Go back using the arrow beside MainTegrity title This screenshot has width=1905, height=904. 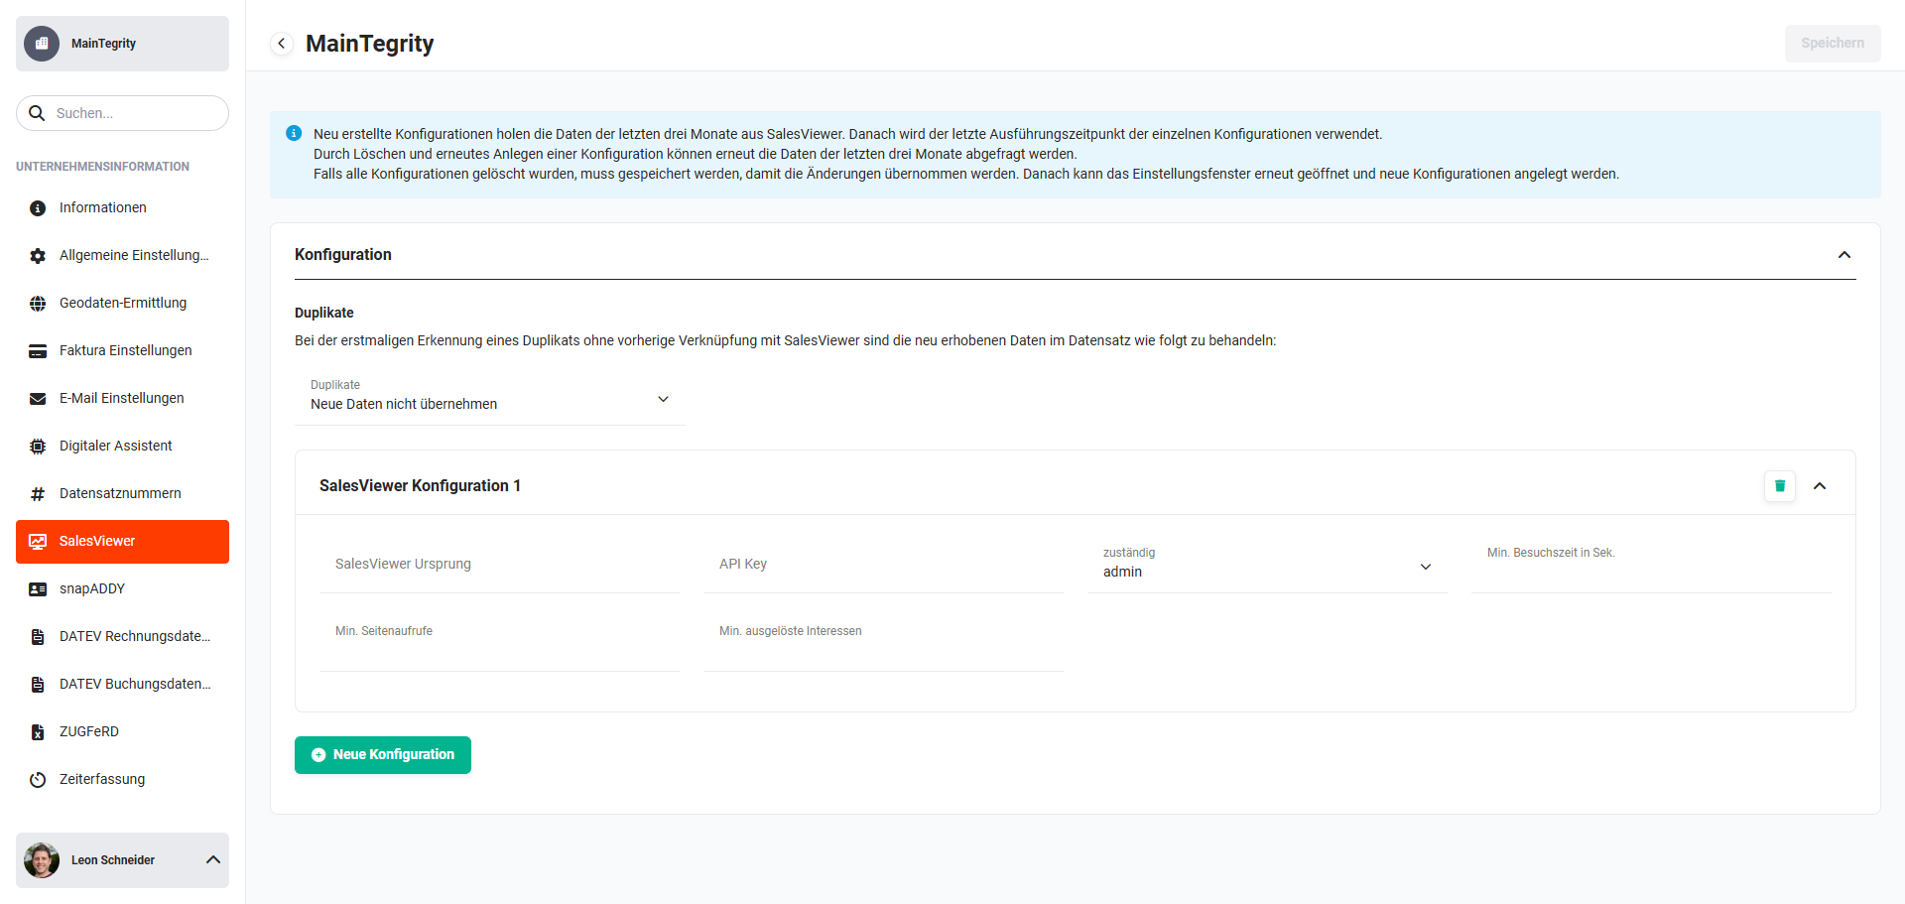282,44
